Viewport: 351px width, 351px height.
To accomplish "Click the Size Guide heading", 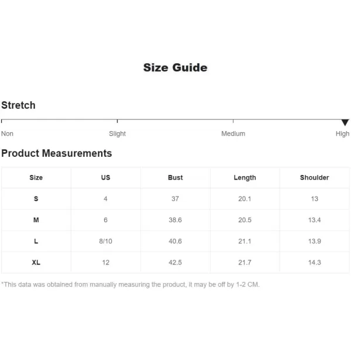I will [x=175, y=68].
